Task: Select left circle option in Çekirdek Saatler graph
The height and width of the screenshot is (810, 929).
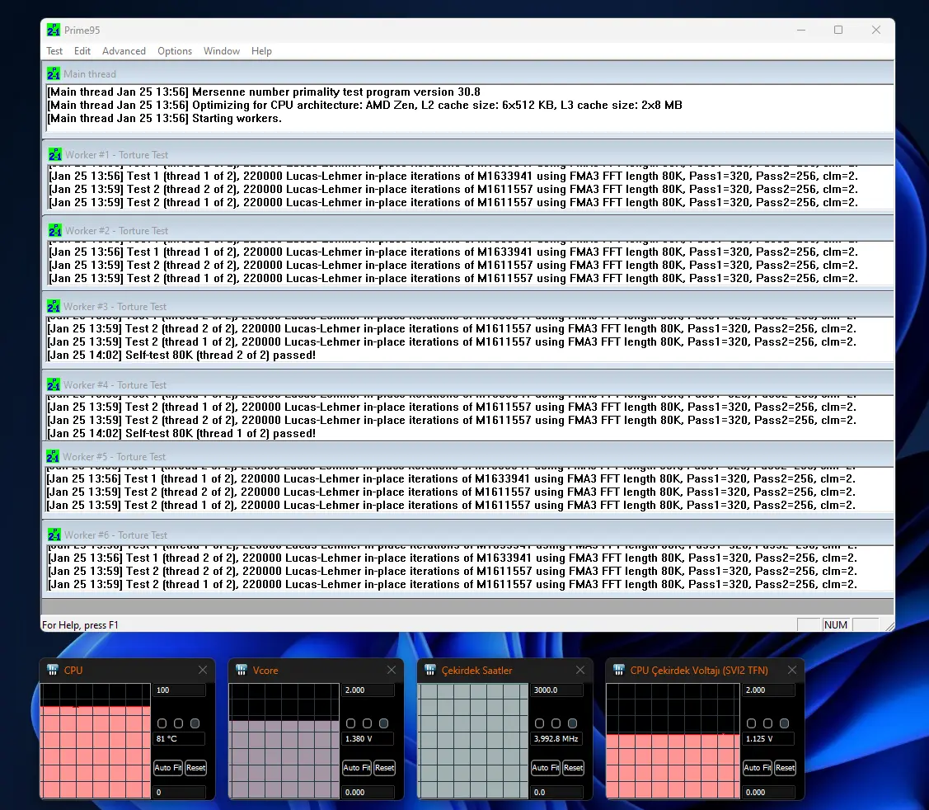Action: (539, 723)
